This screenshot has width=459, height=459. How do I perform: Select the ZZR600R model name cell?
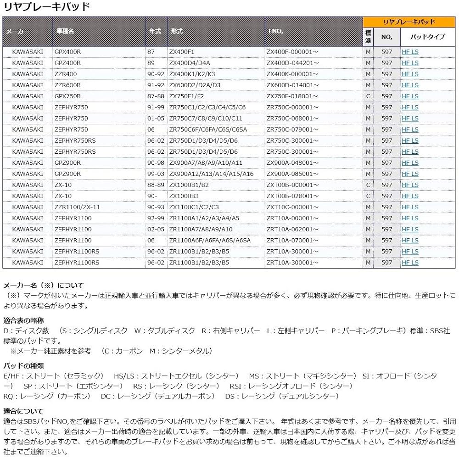99,85
